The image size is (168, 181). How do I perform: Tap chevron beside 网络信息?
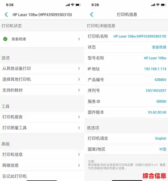point(79,165)
